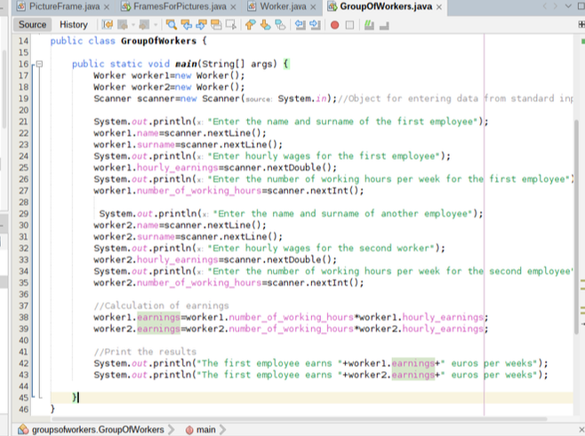Shift Line Left with toolbar icon
This screenshot has width=585, height=436.
point(300,25)
